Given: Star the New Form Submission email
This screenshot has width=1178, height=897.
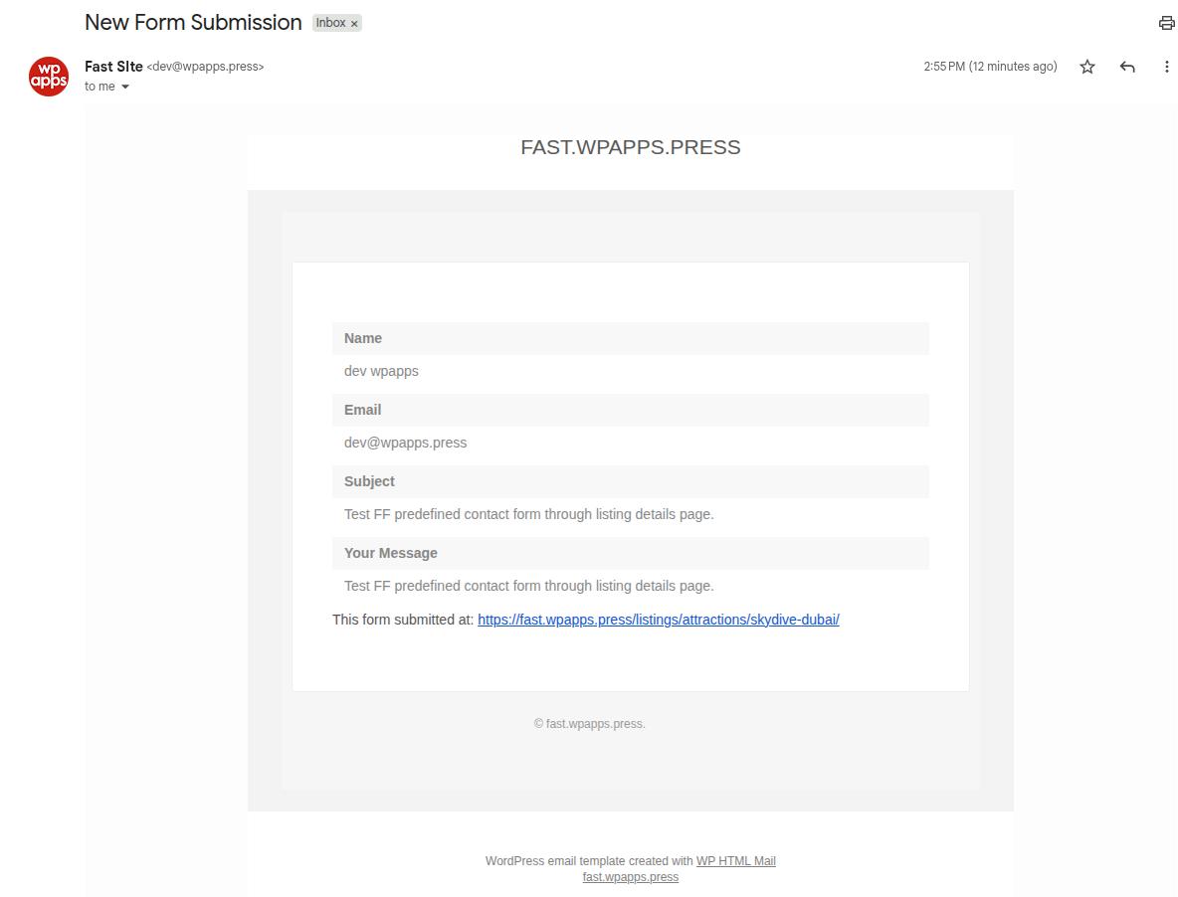Looking at the screenshot, I should coord(1087,67).
